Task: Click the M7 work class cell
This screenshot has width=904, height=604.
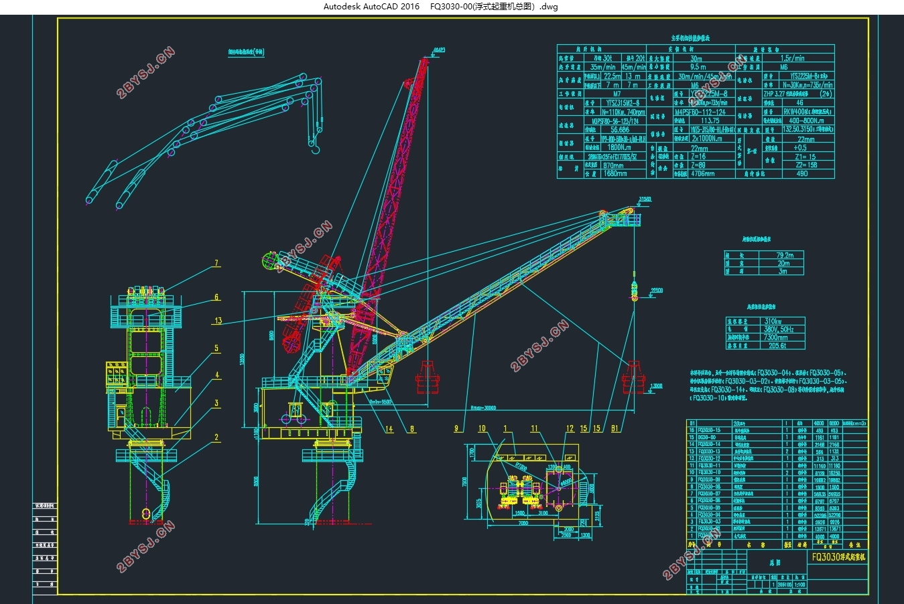Action: 615,94
